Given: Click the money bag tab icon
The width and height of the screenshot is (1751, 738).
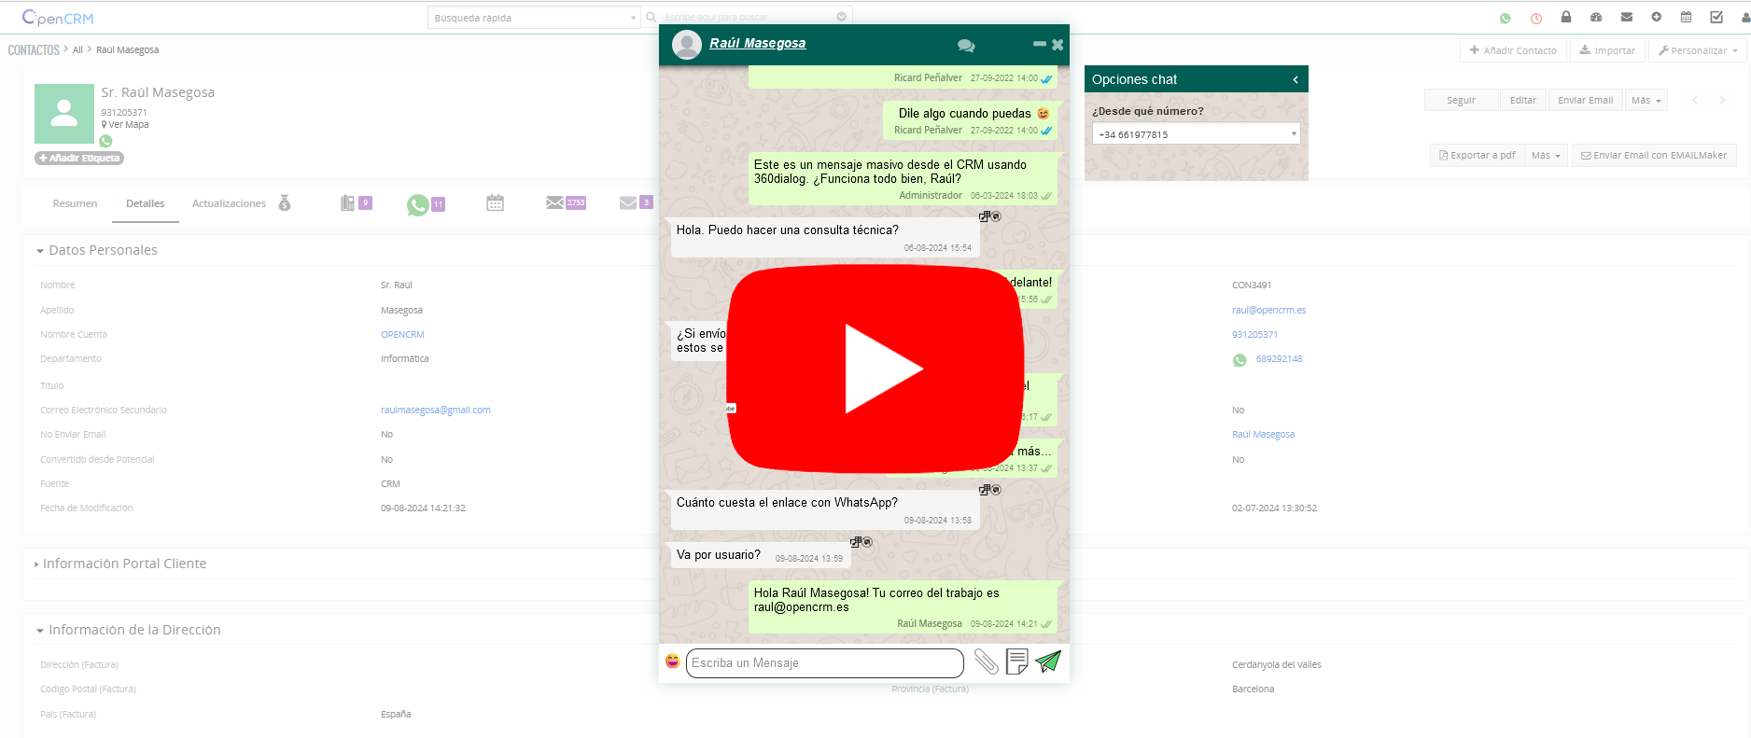Looking at the screenshot, I should [285, 202].
